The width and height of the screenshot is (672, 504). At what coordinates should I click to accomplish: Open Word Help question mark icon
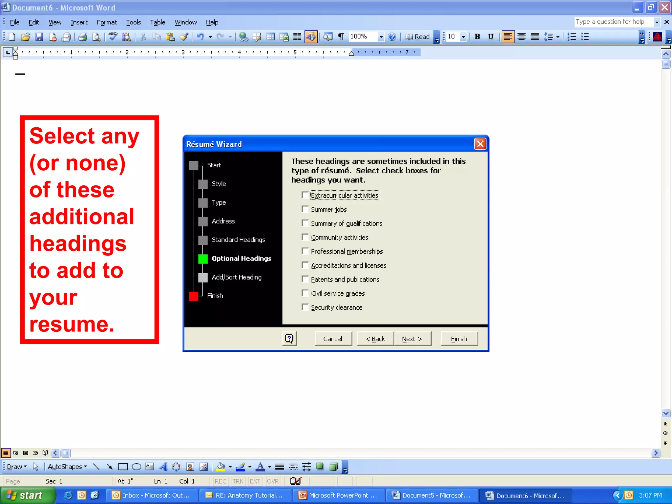pos(392,37)
